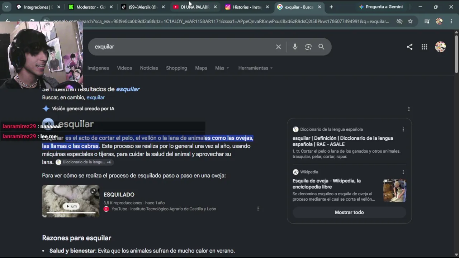The width and height of the screenshot is (459, 258).
Task: Switch to the YouTube DI UNA PALABR tab
Action: [x=195, y=7]
